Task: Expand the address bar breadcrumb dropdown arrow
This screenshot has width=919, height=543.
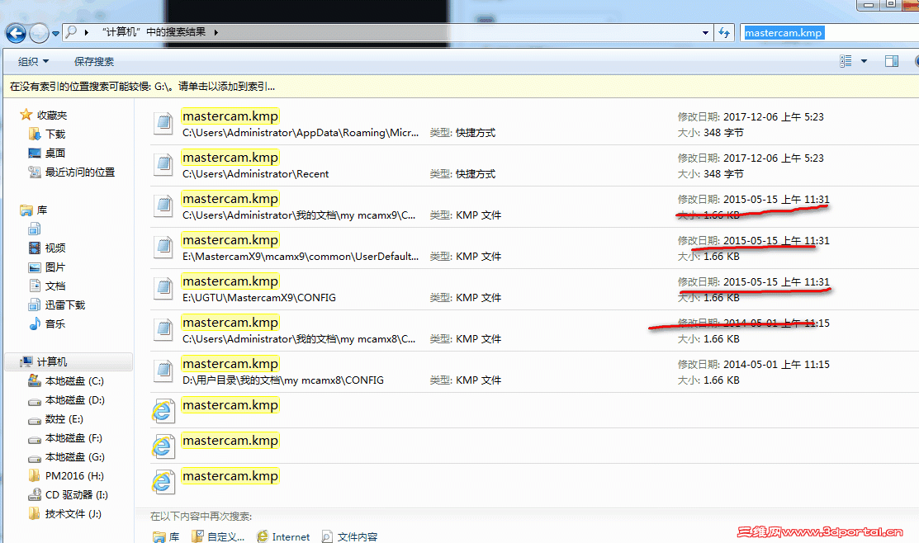Action: pos(703,32)
